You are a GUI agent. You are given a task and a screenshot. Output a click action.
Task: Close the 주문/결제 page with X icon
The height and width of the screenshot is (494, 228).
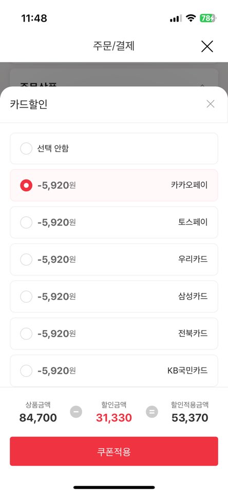pyautogui.click(x=207, y=46)
